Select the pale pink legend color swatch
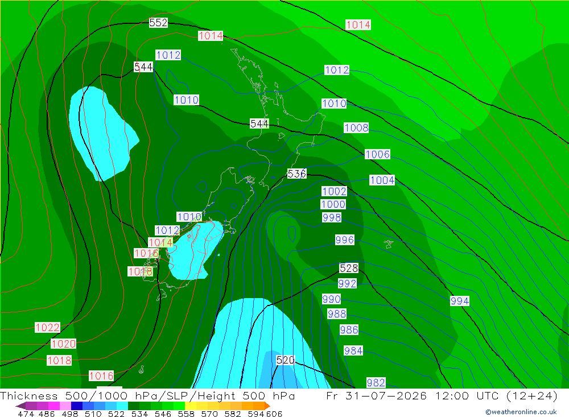This screenshot has height=417, width=569. [x=65, y=406]
